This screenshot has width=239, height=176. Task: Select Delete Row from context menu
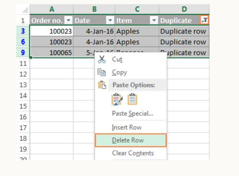pyautogui.click(x=131, y=140)
